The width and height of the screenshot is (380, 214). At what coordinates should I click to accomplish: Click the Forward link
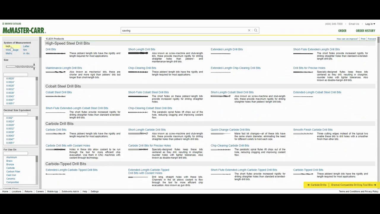tap(372, 39)
